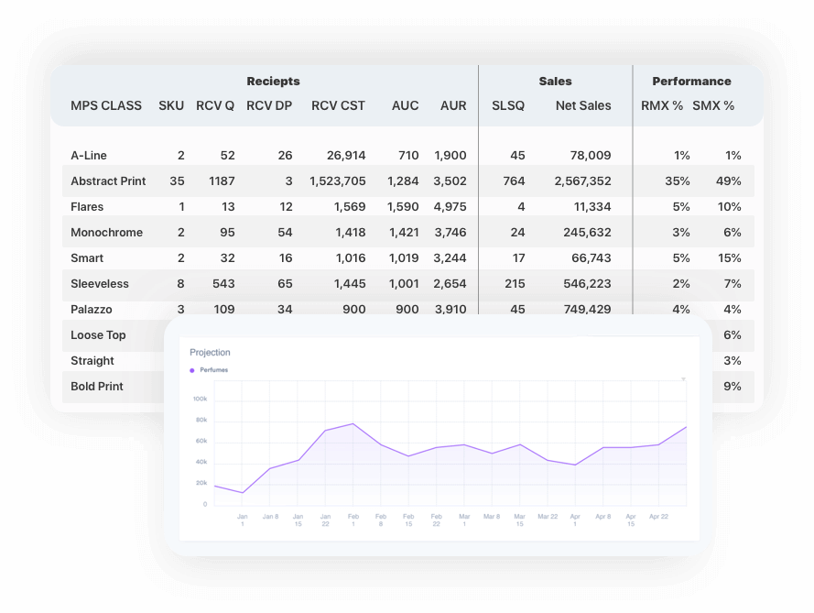Select the Flares row label
The image size is (814, 613).
(87, 207)
